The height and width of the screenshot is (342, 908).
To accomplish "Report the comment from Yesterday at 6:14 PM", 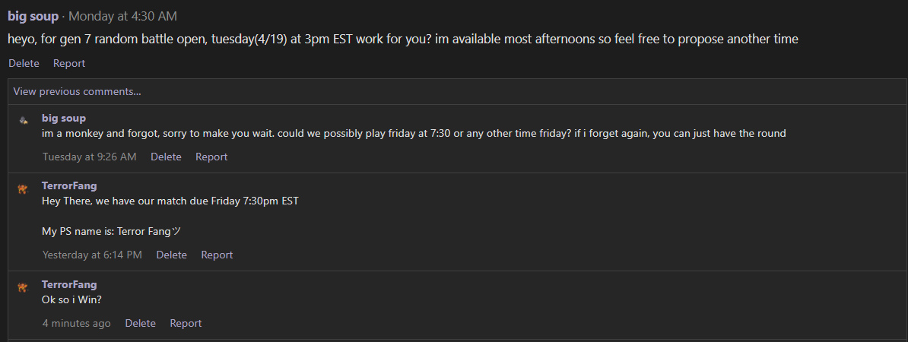I will pyautogui.click(x=217, y=255).
